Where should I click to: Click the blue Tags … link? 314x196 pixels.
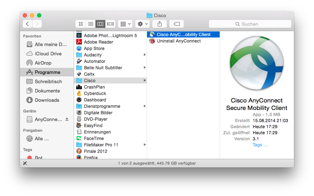[x=260, y=145]
